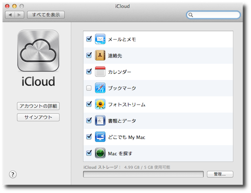Minimize the window with yellow button

pos(14,6)
